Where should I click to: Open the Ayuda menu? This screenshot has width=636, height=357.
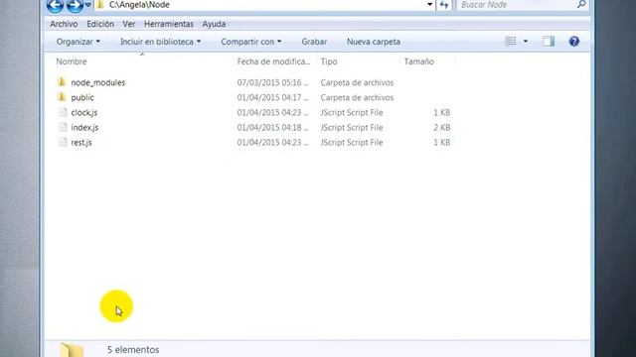214,24
